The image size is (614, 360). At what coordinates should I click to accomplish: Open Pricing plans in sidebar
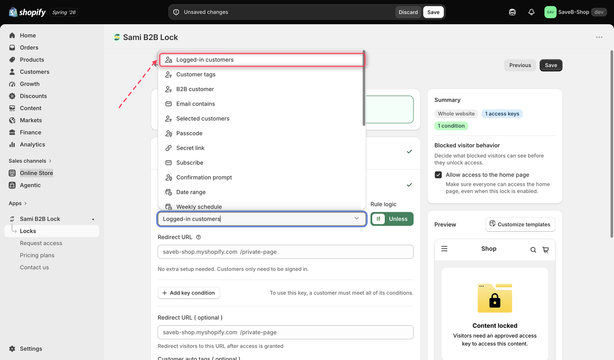pyautogui.click(x=37, y=255)
